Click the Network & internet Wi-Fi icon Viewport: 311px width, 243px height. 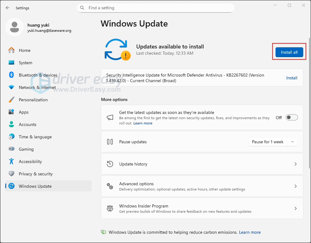[x=11, y=87]
